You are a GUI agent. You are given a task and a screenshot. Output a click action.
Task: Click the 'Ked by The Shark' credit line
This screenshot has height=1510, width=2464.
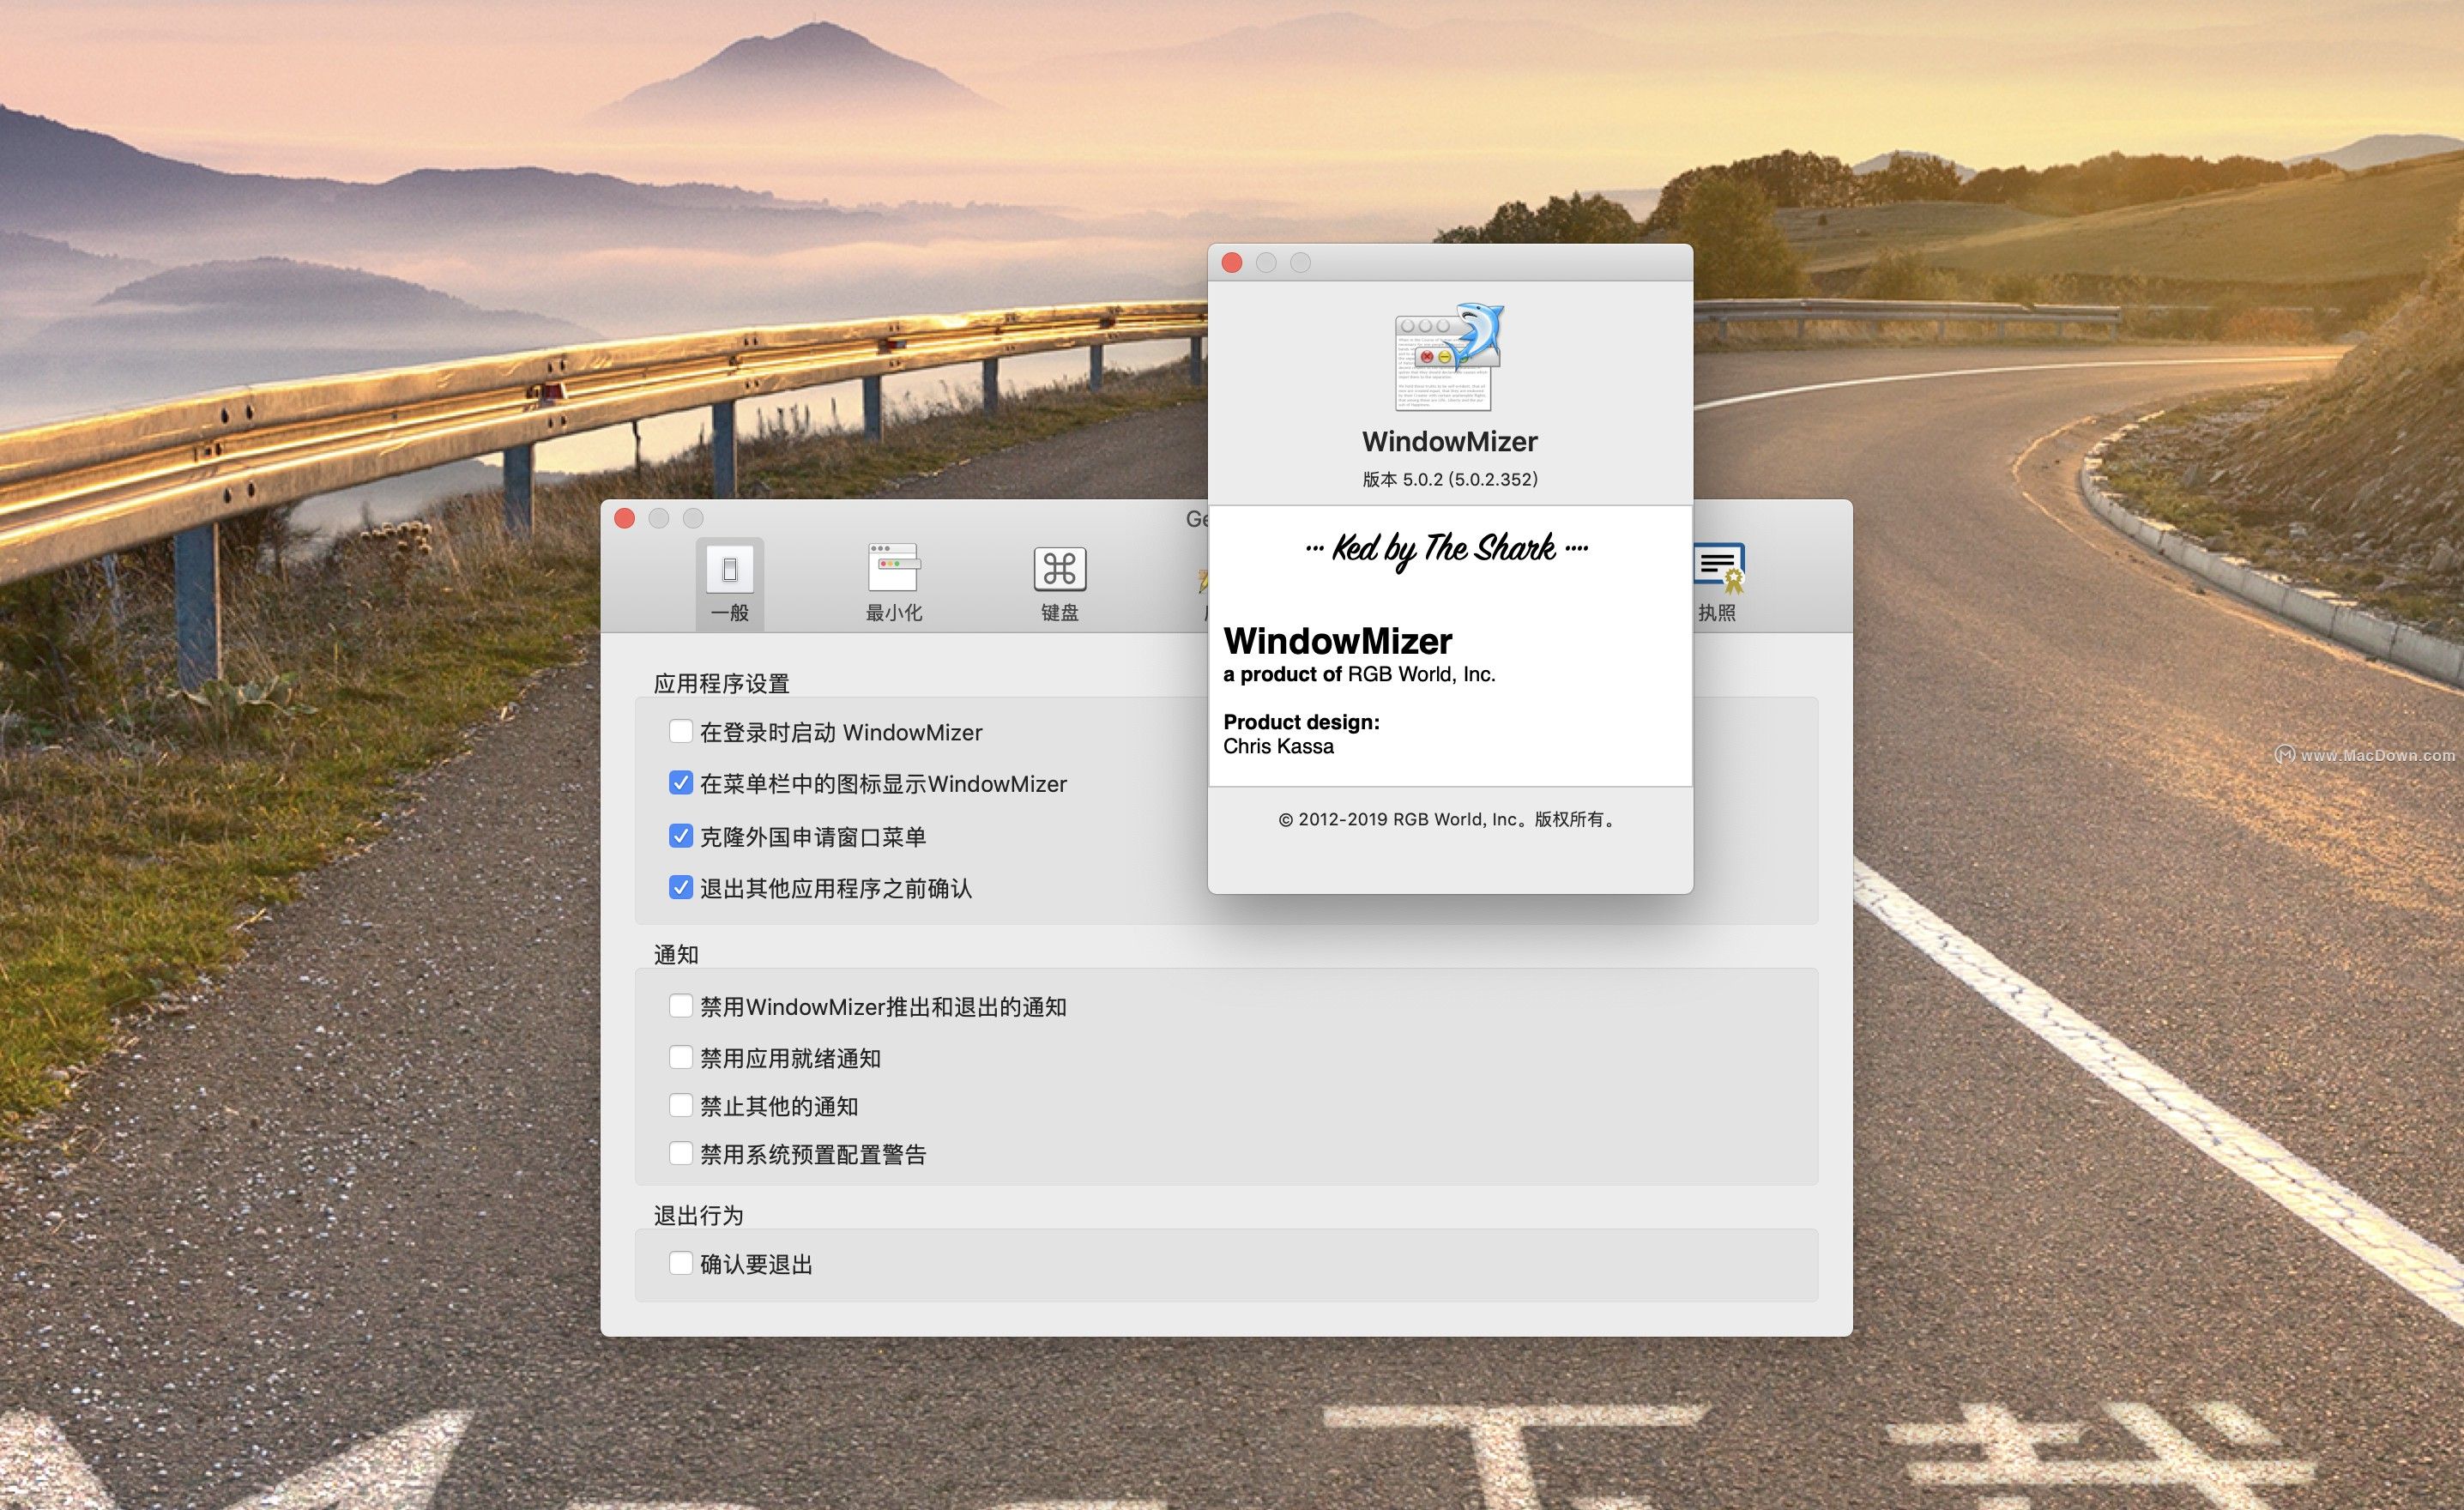pyautogui.click(x=1446, y=548)
